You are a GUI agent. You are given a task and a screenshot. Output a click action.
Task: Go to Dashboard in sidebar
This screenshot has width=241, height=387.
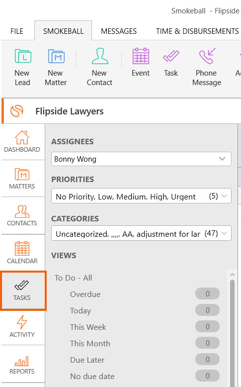coord(22,142)
